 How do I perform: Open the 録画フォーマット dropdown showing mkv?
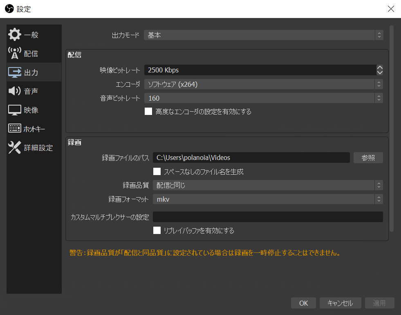coord(268,199)
